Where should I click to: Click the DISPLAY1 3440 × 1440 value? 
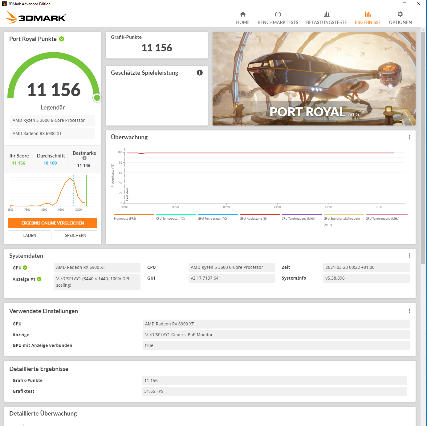click(97, 282)
